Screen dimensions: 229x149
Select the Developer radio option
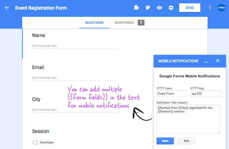pos(35,142)
